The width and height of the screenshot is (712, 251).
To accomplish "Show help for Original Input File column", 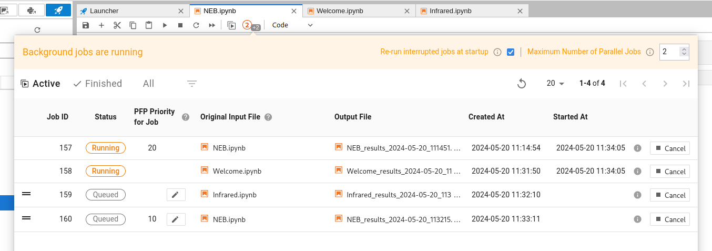I will tap(268, 117).
